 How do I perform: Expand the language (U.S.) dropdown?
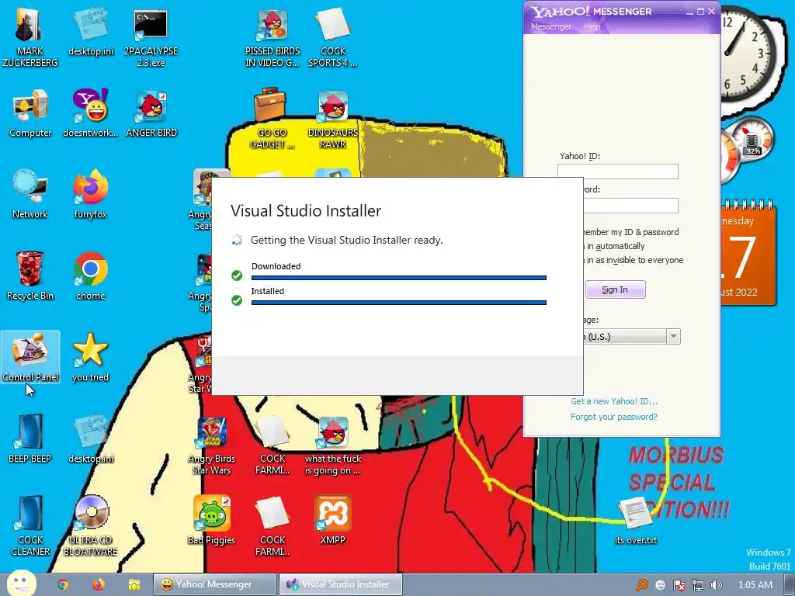pos(673,336)
